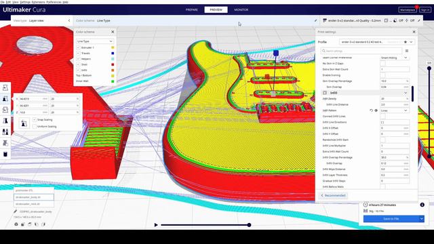Switch to the PREVIEW stage

click(x=216, y=9)
